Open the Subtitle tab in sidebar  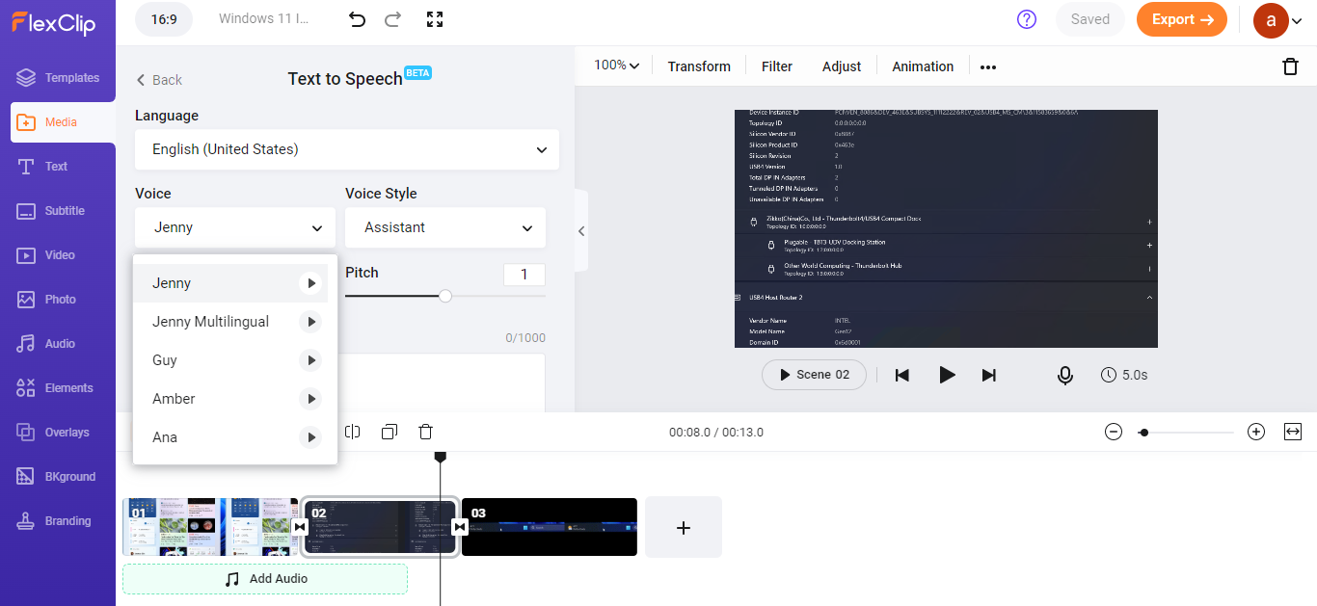pos(64,211)
